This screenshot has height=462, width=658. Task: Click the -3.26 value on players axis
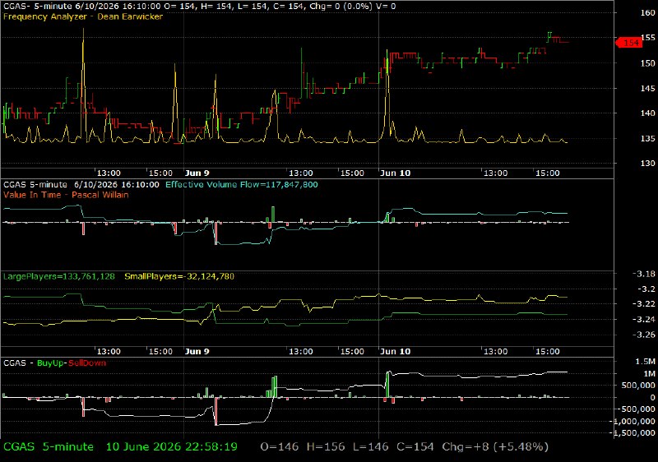click(x=644, y=335)
